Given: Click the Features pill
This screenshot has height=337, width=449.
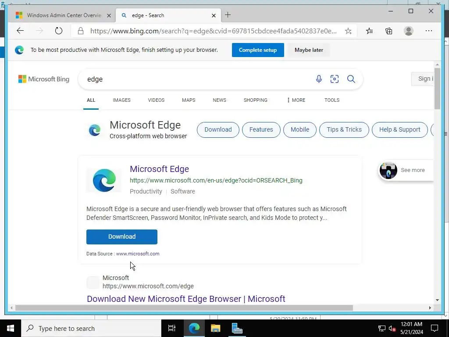Looking at the screenshot, I should [x=261, y=130].
